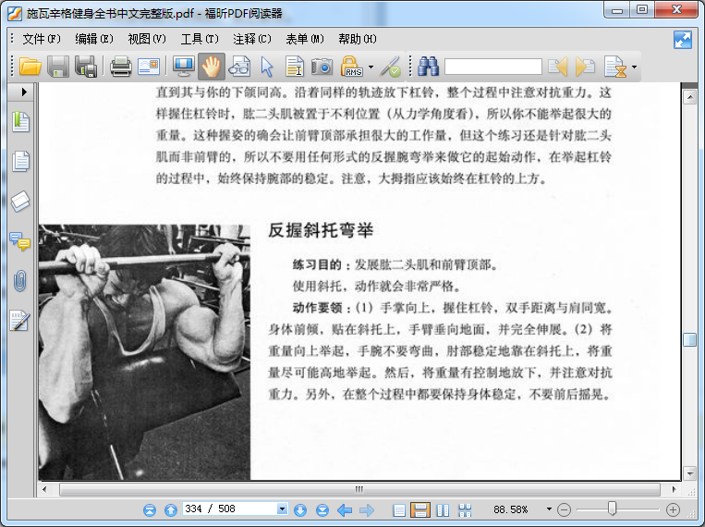Click the zoom slider handle
This screenshot has width=705, height=527.
pos(612,509)
